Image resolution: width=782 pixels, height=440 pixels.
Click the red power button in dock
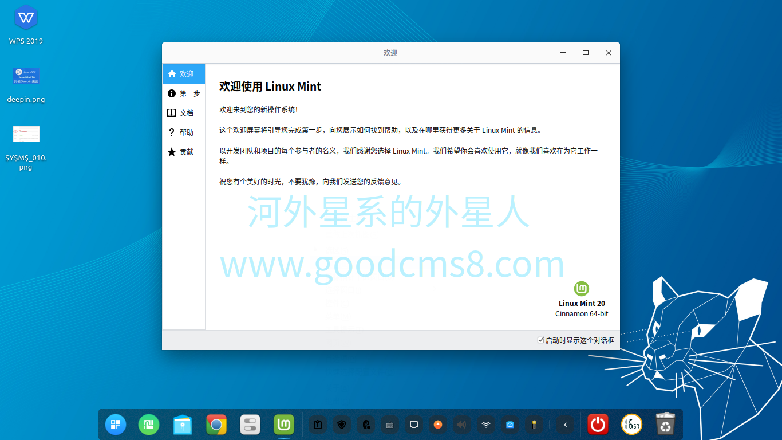(598, 425)
